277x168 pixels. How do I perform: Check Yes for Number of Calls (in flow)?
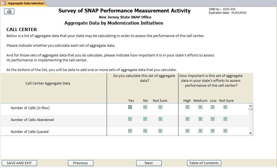click(130, 107)
